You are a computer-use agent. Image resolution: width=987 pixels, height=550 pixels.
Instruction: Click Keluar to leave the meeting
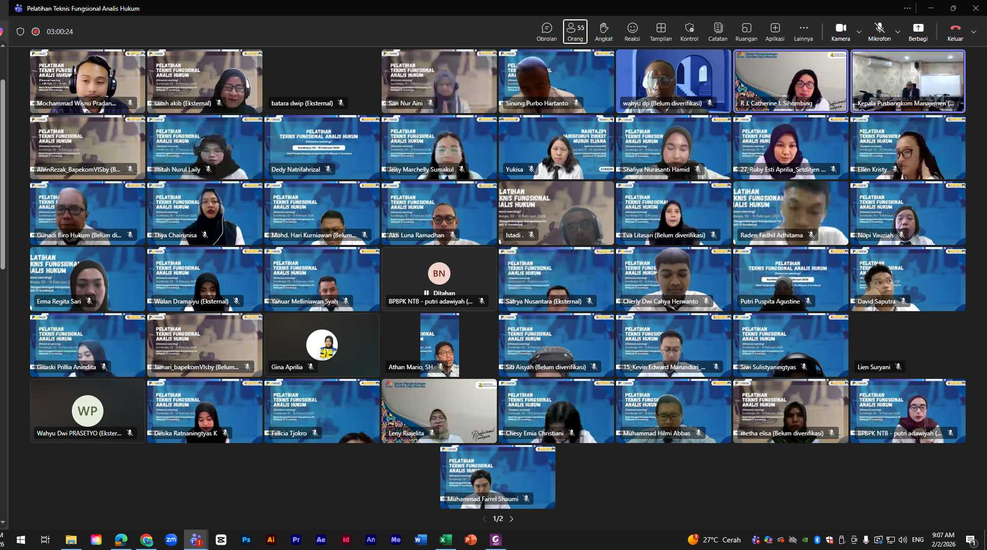point(955,32)
